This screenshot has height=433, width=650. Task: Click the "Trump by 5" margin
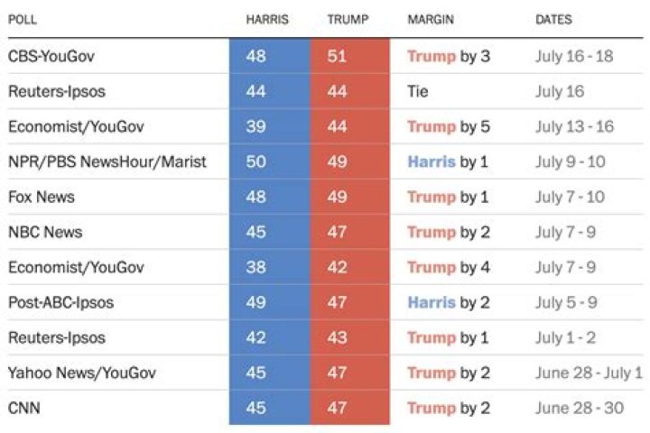[x=449, y=126]
